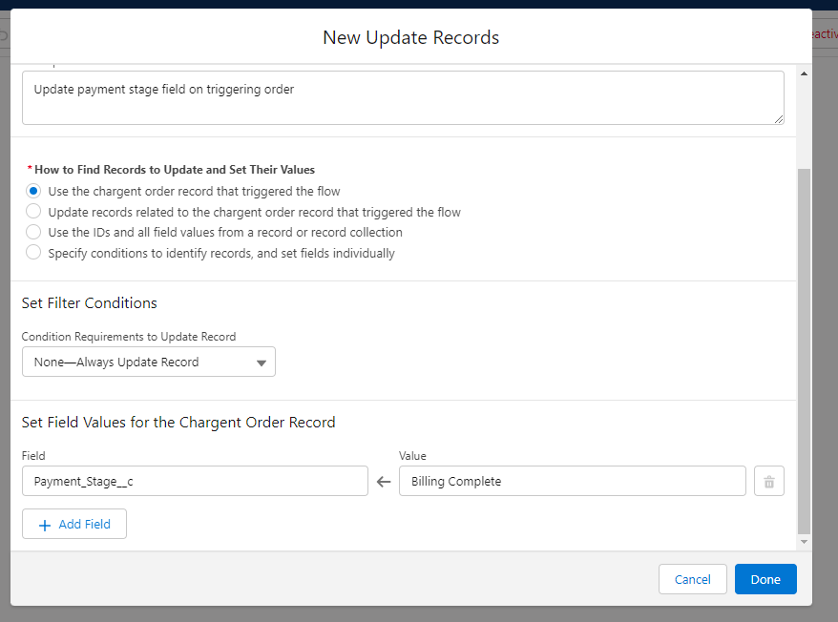838x622 pixels.
Task: Click the scroll-up arrow on the right scrollbar
Action: pos(804,73)
